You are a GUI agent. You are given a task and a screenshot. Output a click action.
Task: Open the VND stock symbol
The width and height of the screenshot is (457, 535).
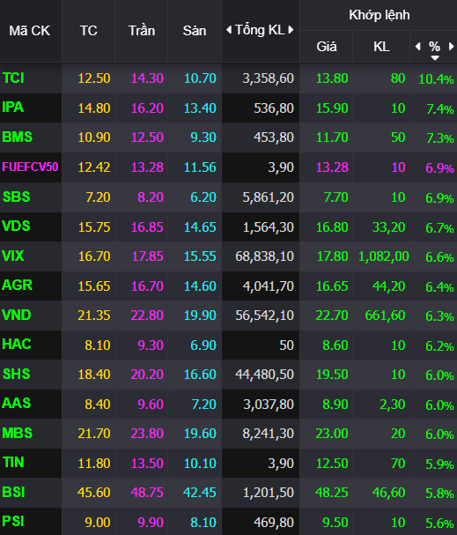17,315
